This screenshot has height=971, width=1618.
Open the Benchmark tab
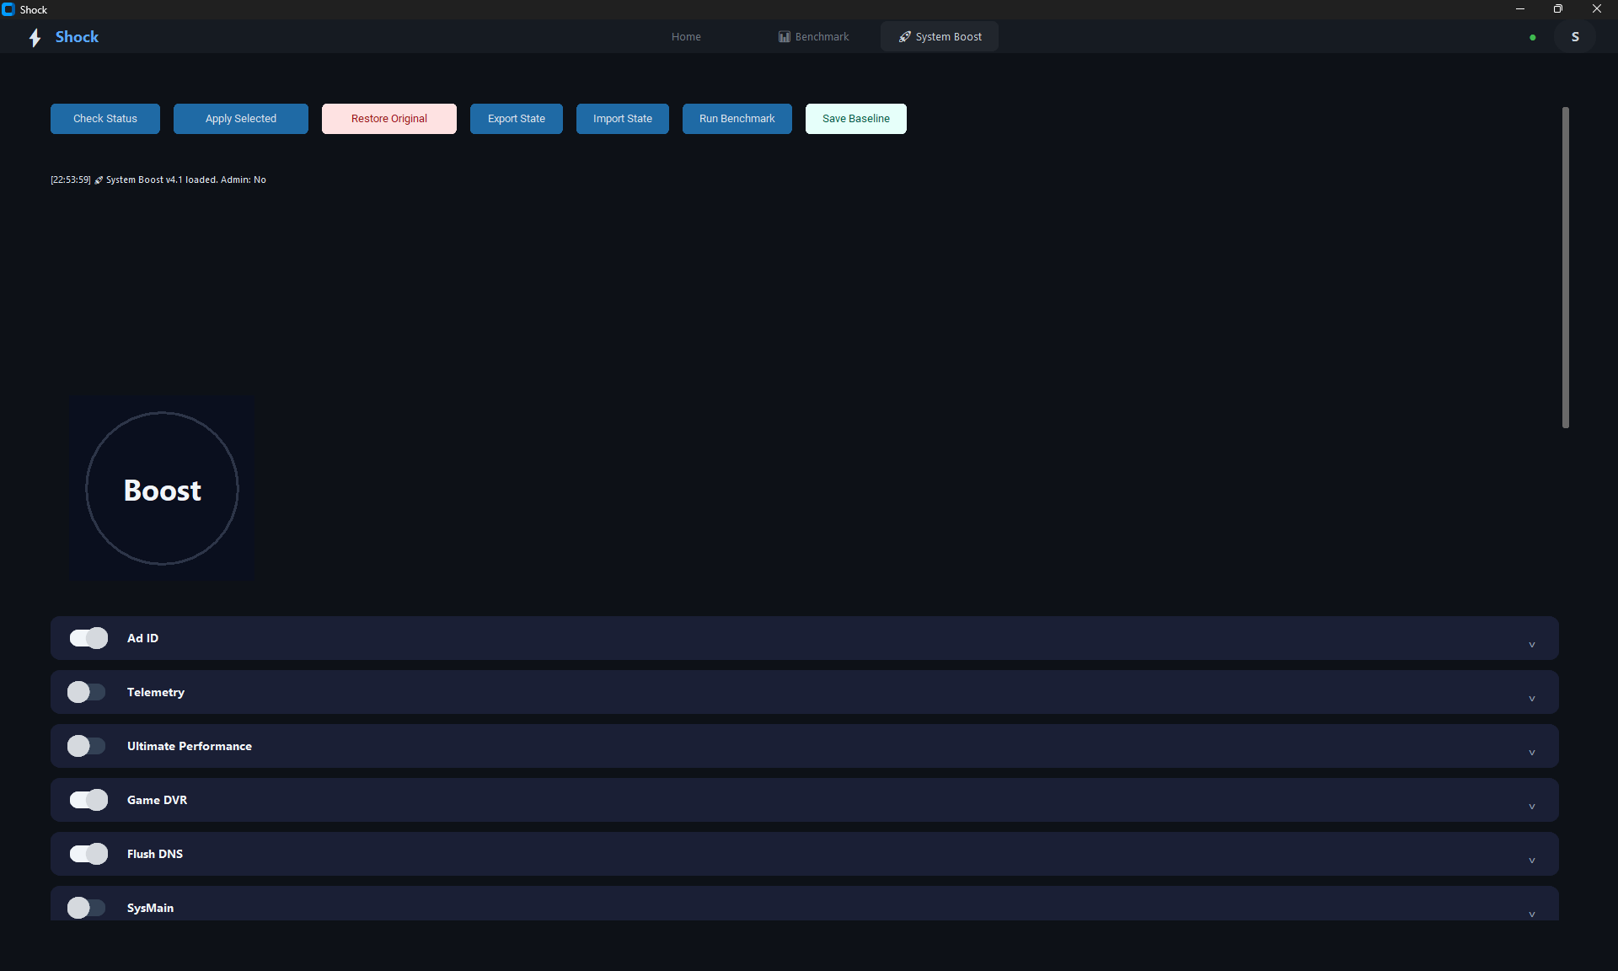(813, 37)
